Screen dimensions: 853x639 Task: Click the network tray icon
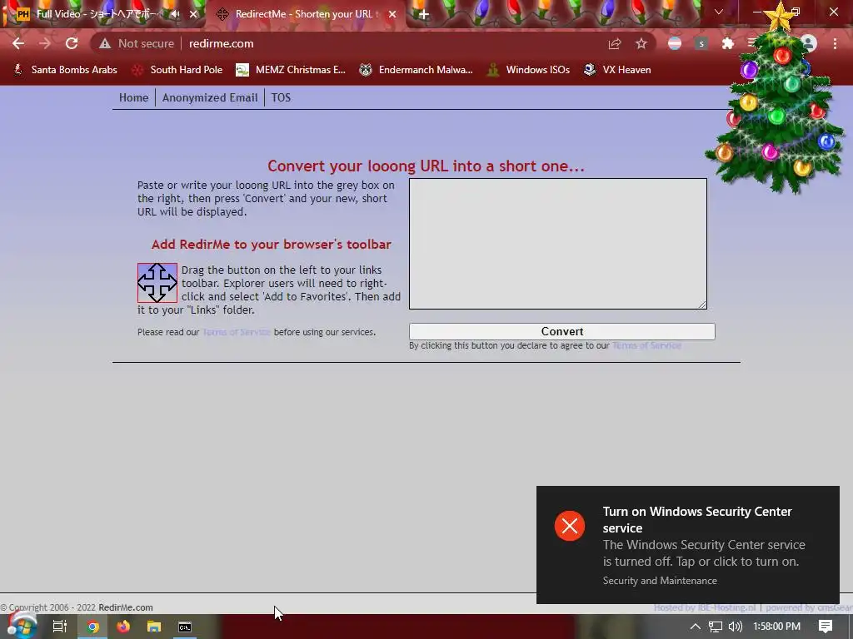(x=716, y=627)
